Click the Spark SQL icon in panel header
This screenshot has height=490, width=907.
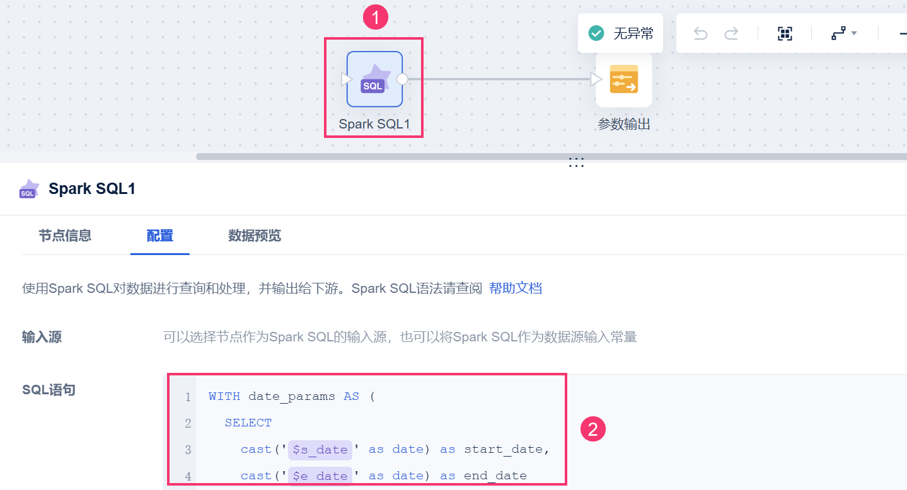29,189
